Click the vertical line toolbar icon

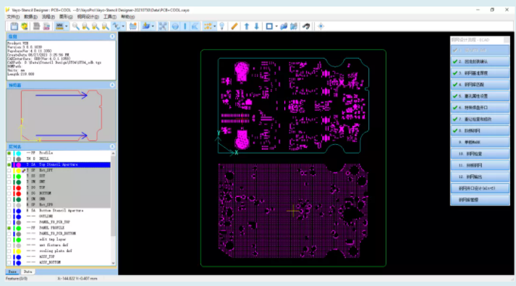(185, 26)
